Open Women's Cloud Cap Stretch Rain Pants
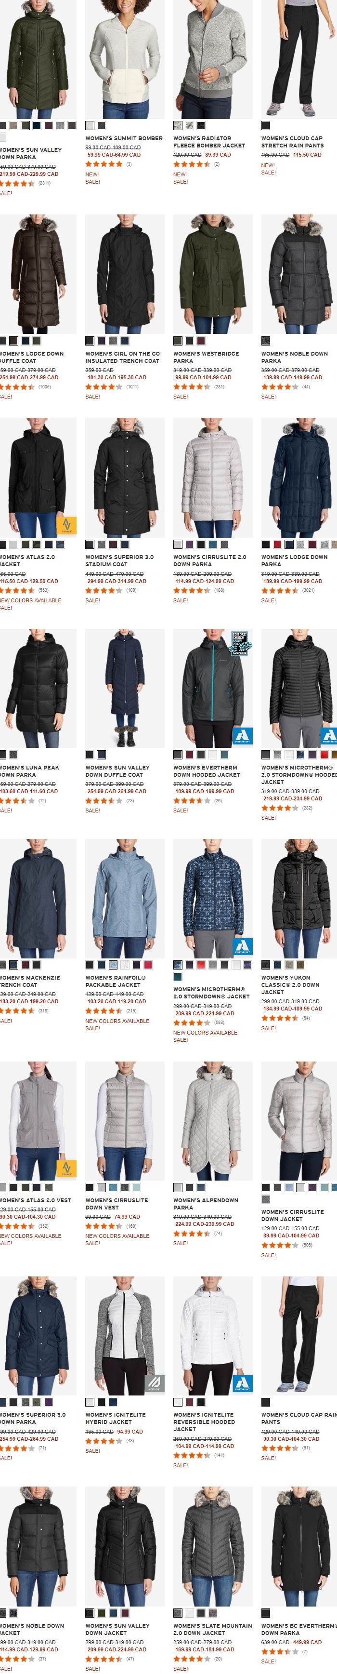This screenshot has width=337, height=1674. (x=292, y=142)
